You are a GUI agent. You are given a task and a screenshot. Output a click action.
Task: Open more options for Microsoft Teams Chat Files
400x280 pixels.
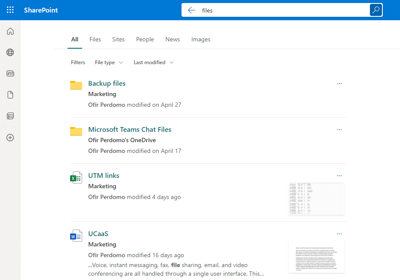[x=339, y=130]
